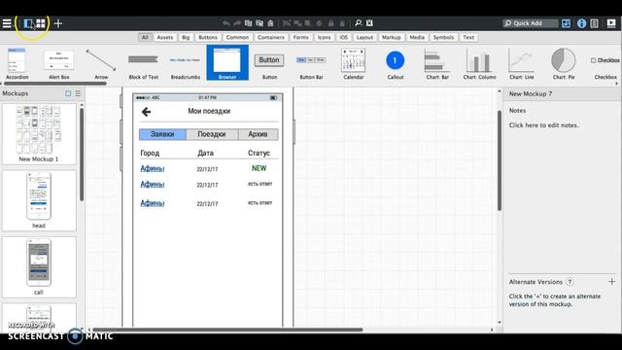Open the head mockup thumbnail
622x350 pixels.
[39, 200]
